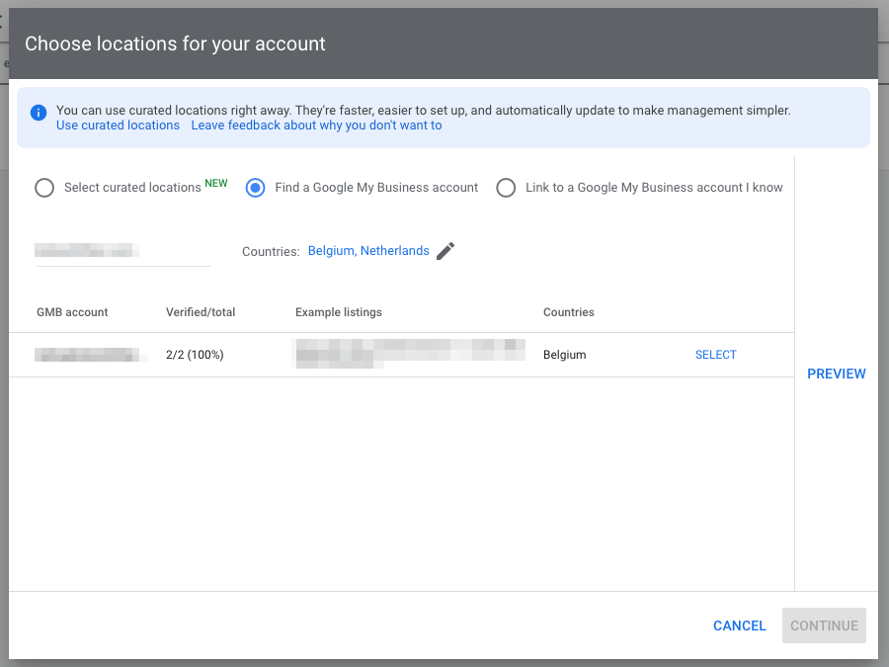This screenshot has height=667, width=889.
Task: Click the blurred example listings cell
Action: [x=409, y=354]
